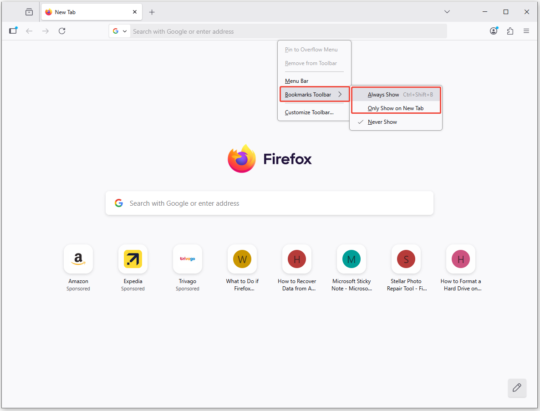Open the tab list dropdown chevron

pyautogui.click(x=447, y=12)
